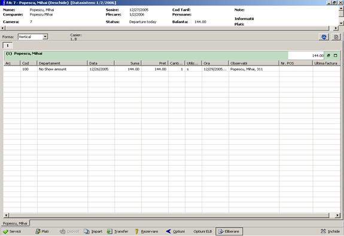
Task: Click the restore window icon in green header
Action: (328, 55)
